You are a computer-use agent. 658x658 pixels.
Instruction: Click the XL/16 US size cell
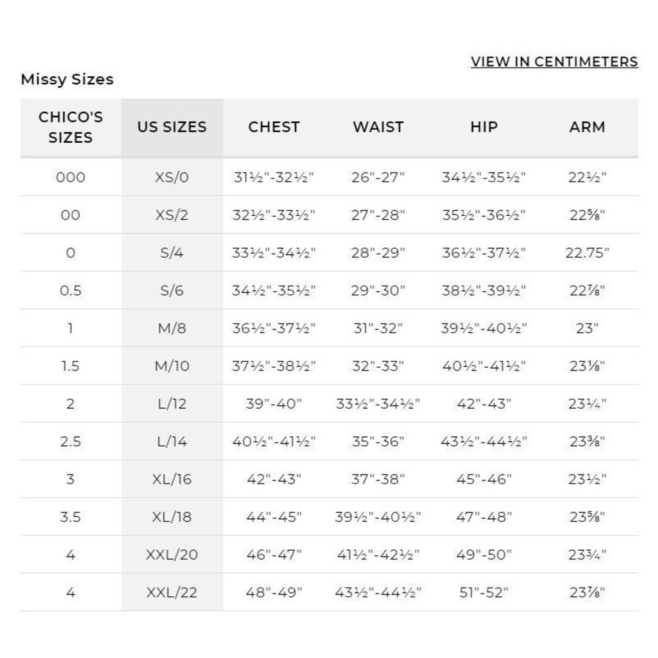(172, 479)
